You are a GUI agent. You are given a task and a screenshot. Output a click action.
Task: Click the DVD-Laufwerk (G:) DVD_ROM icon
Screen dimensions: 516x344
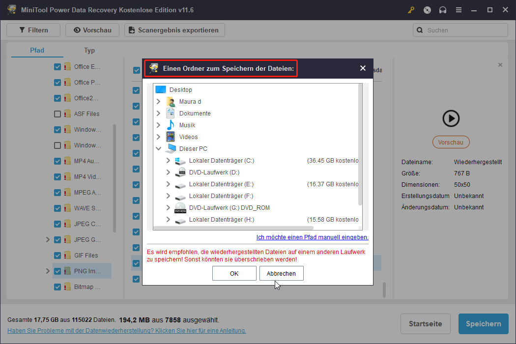180,208
